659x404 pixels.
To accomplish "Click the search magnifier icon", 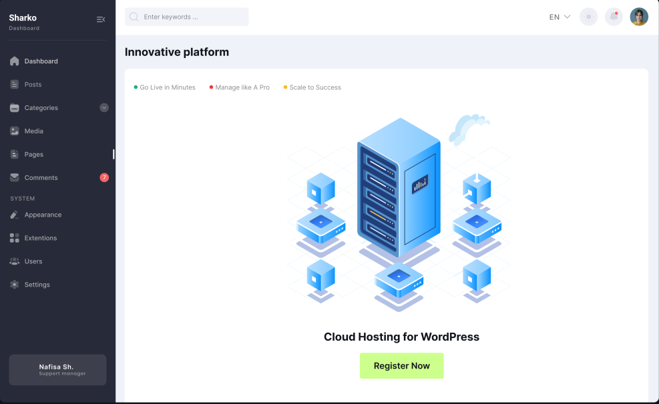I will click(x=134, y=17).
